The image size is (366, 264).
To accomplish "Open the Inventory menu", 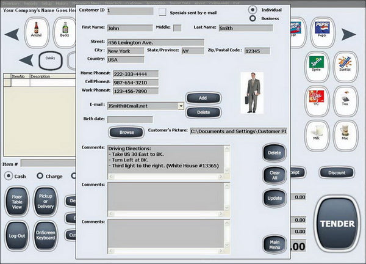I will point(10,3).
